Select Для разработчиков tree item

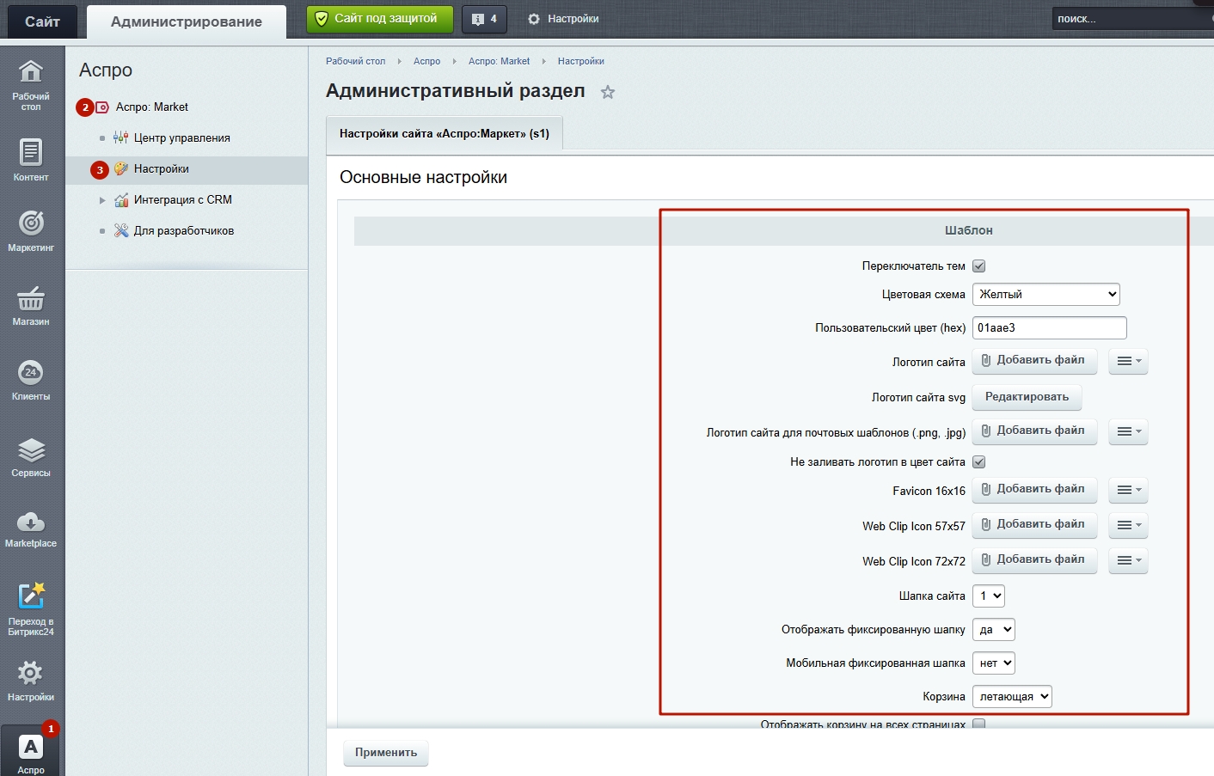pyautogui.click(x=184, y=231)
